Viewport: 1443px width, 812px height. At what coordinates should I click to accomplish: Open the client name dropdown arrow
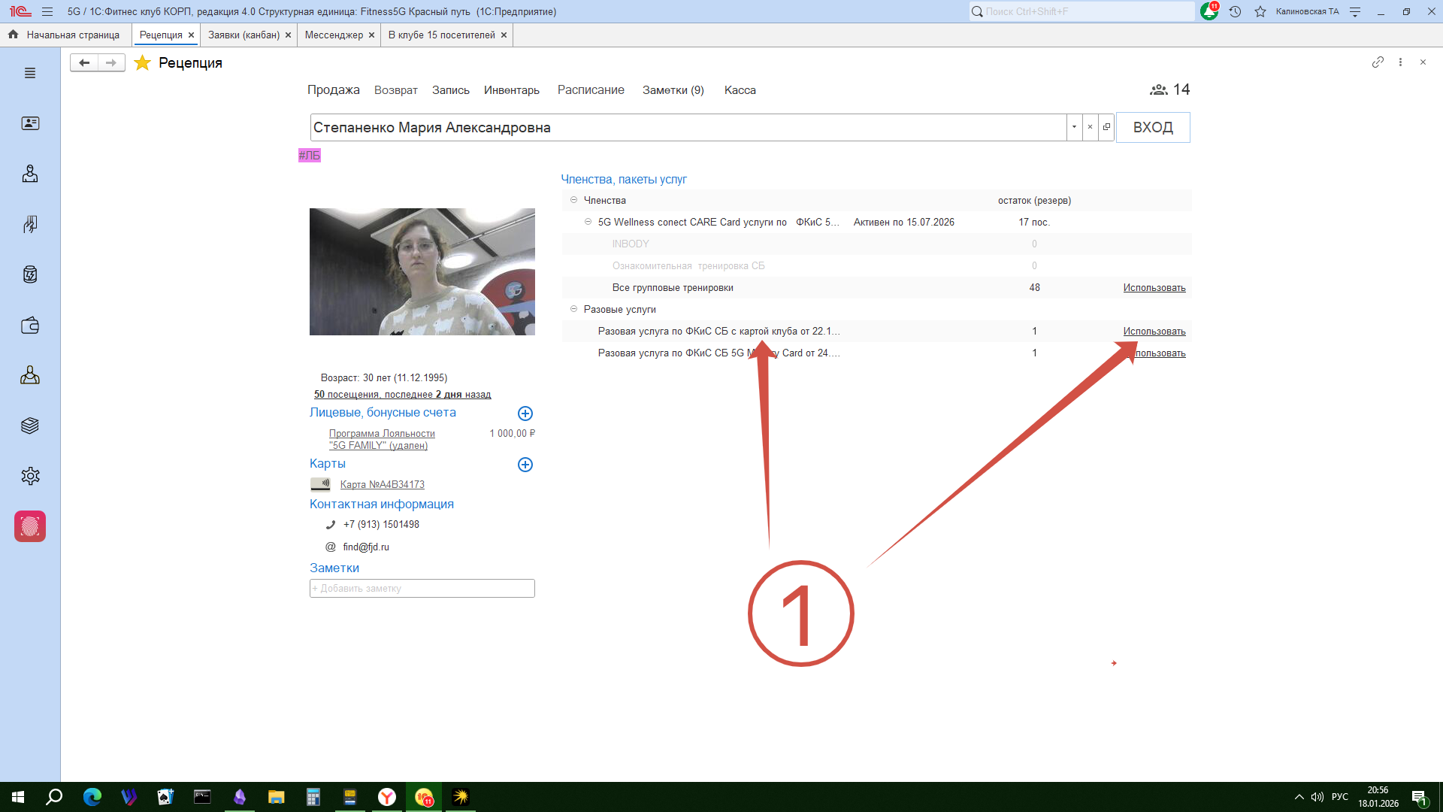pos(1074,127)
